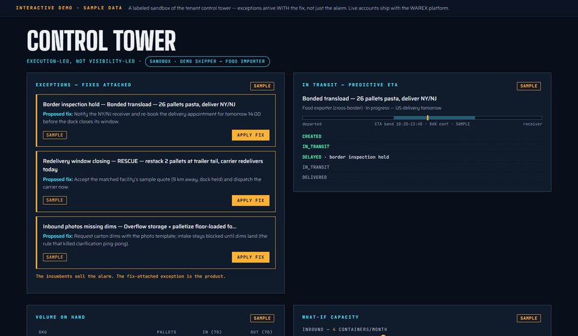Screen dimensions: 578x336
Task: Click the SKU column header
Action: click(x=43, y=332)
